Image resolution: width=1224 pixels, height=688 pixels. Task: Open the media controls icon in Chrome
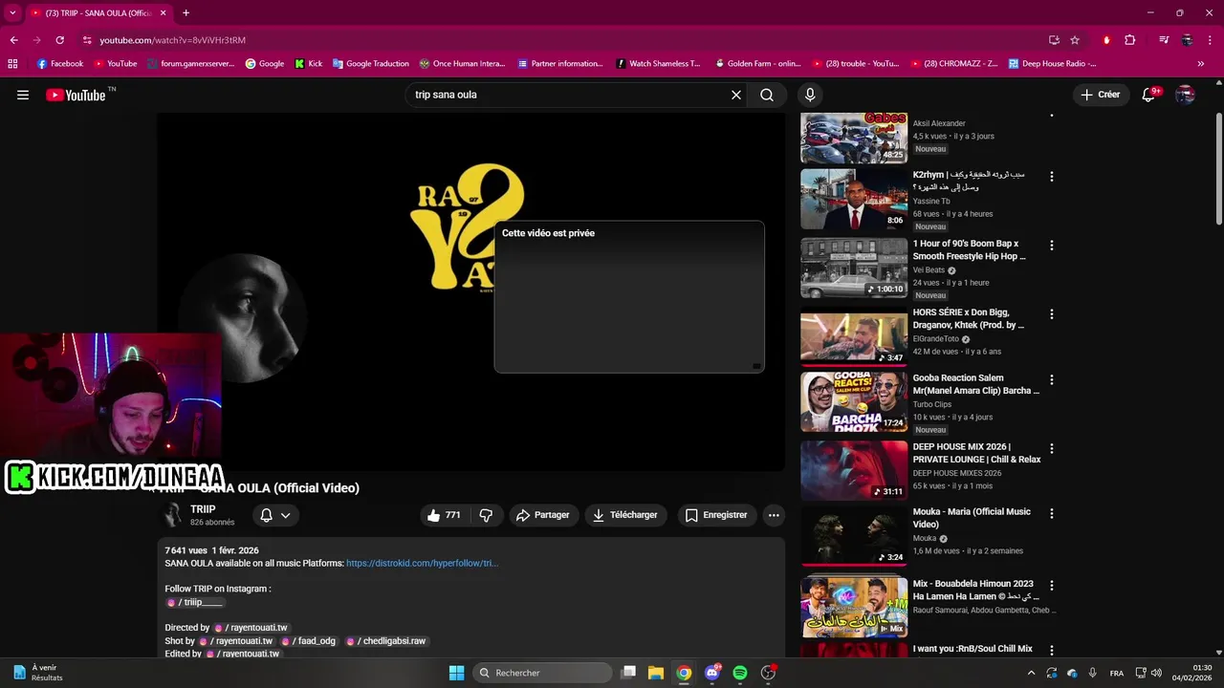[x=1164, y=40]
